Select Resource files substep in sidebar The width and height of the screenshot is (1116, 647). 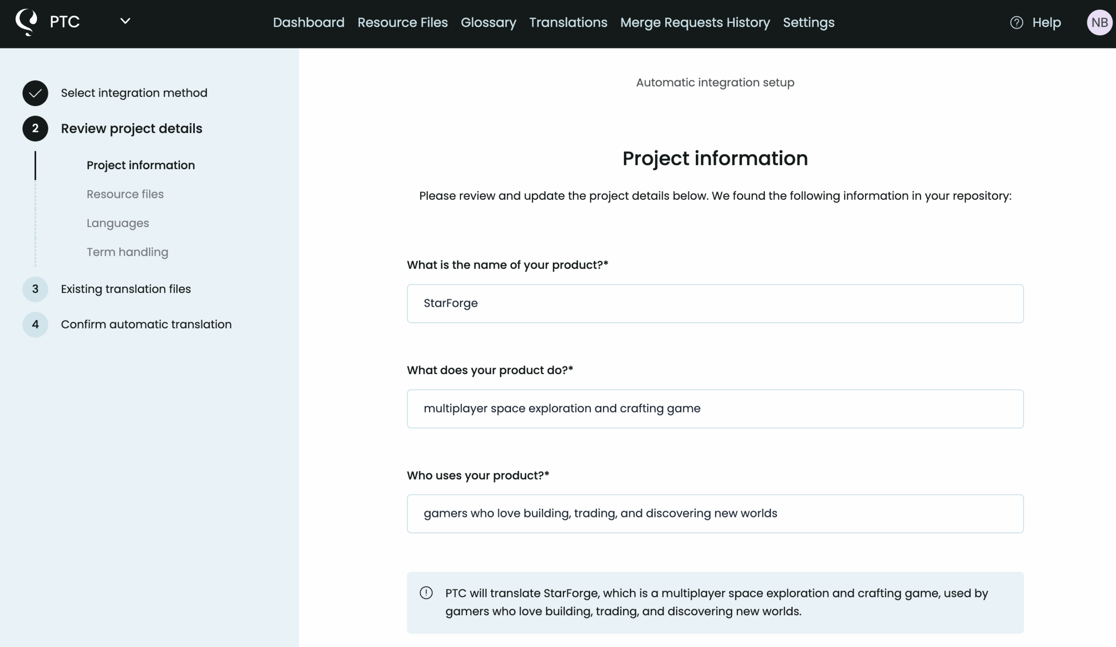(125, 194)
